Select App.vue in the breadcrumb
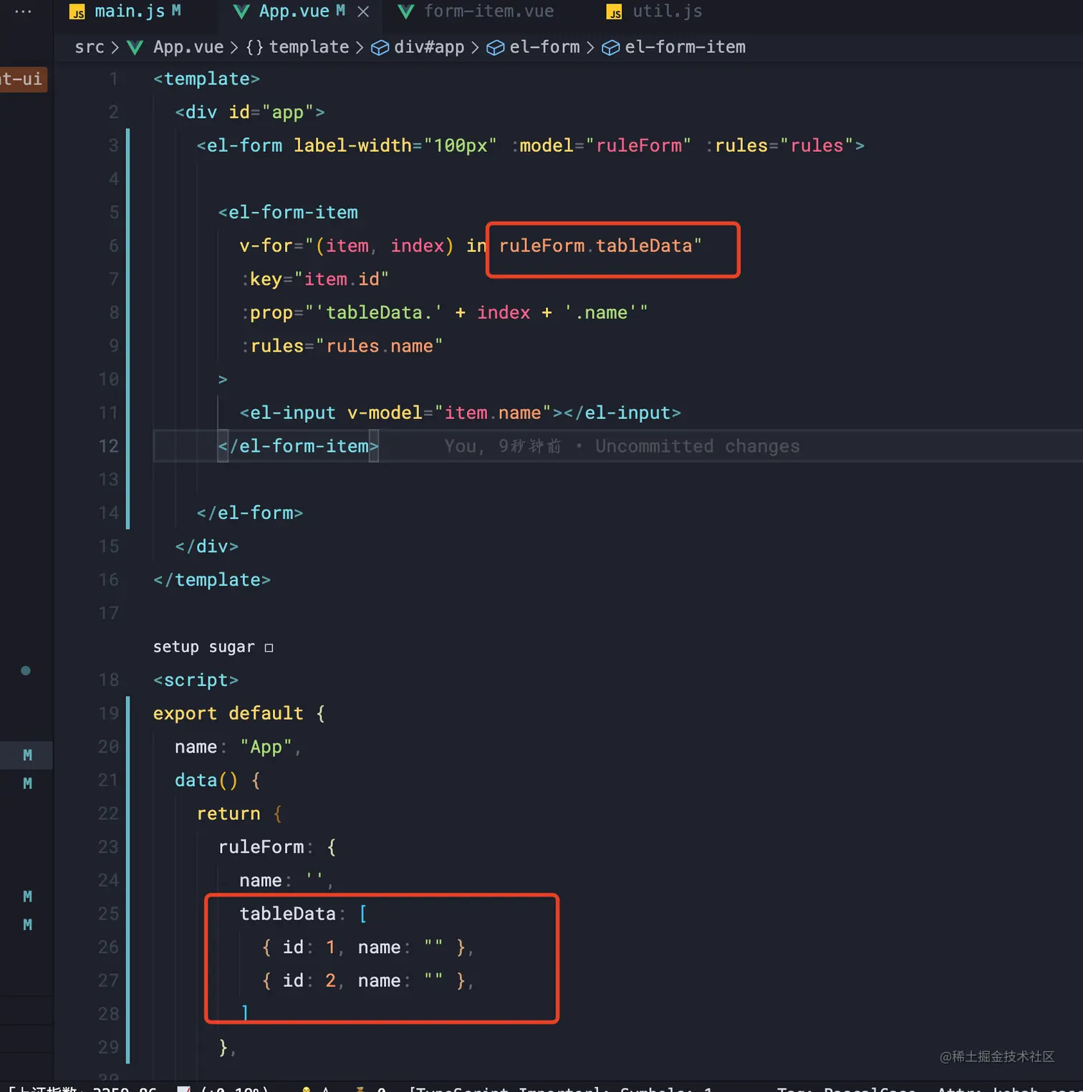This screenshot has width=1083, height=1092. point(188,47)
